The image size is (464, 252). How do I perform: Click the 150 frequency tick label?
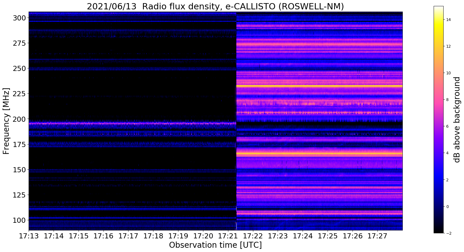(x=20, y=170)
